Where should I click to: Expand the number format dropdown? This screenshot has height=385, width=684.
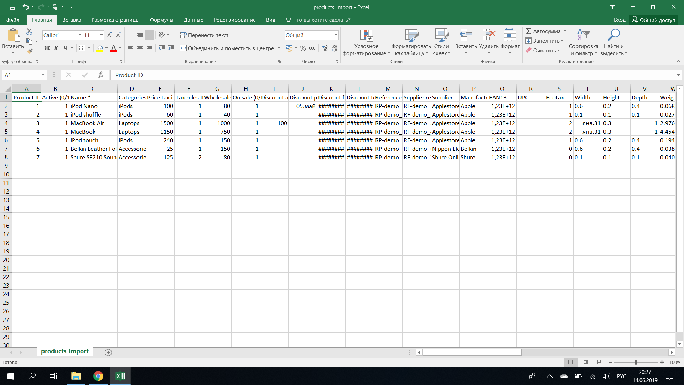[336, 35]
